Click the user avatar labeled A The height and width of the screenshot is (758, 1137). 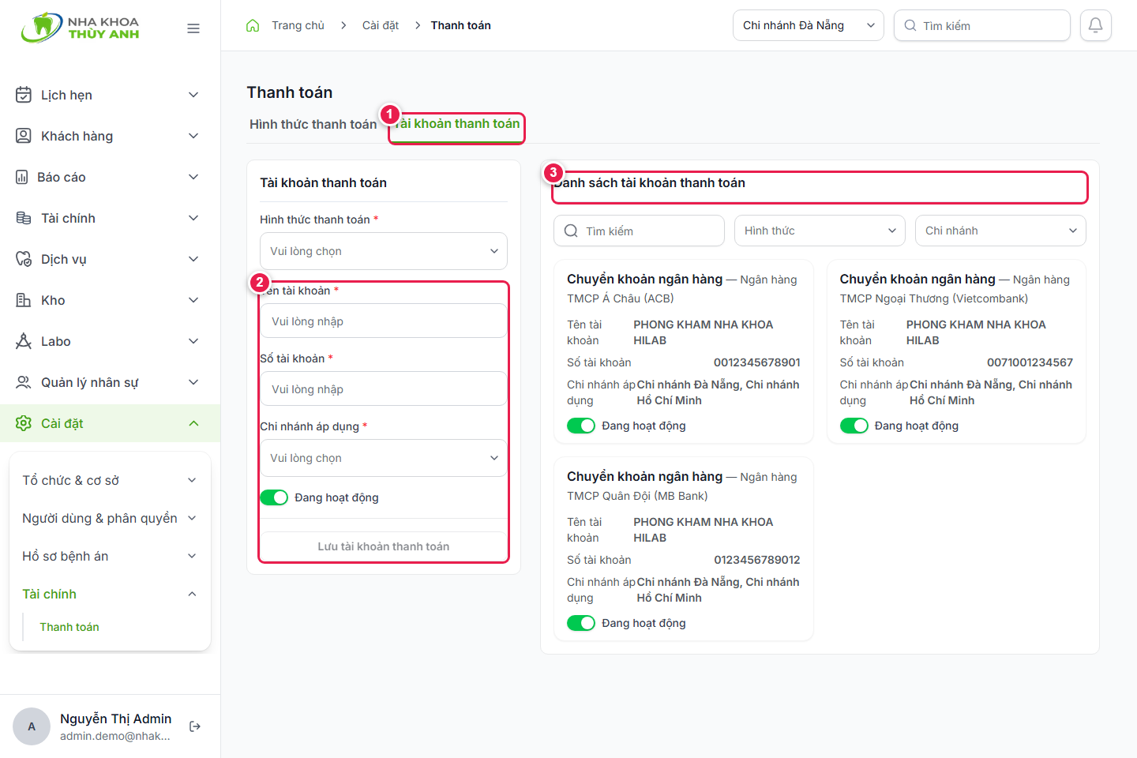[x=32, y=726]
